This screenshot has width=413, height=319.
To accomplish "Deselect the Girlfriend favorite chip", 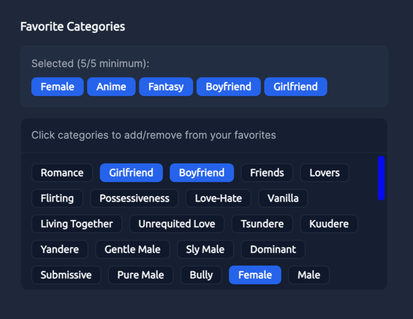I will pyautogui.click(x=295, y=86).
